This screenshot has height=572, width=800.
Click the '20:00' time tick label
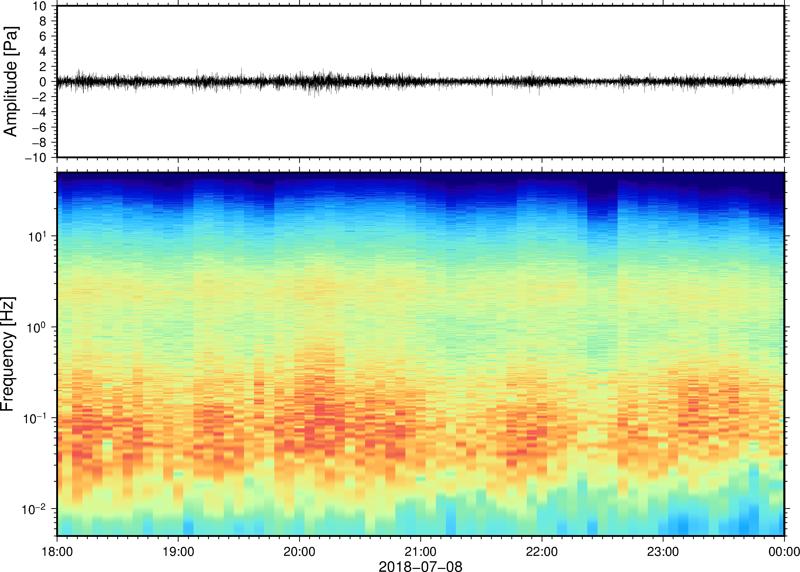coord(299,551)
